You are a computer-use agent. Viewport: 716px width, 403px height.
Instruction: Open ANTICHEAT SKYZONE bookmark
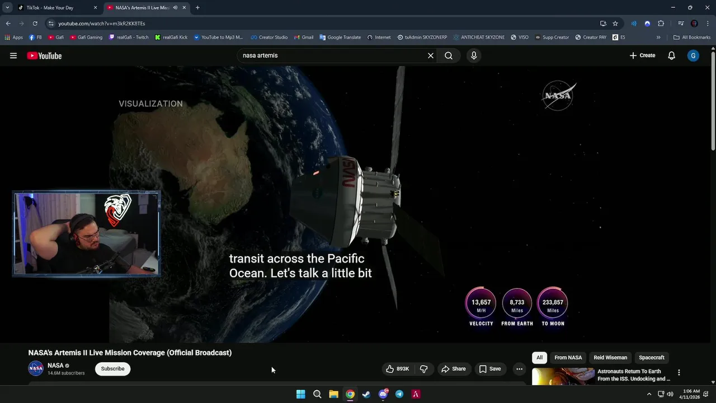pyautogui.click(x=479, y=38)
